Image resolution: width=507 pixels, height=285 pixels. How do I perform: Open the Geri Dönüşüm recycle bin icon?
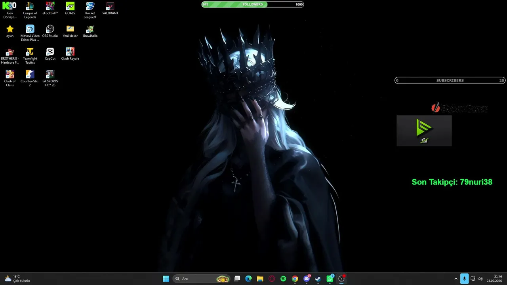pos(10,10)
